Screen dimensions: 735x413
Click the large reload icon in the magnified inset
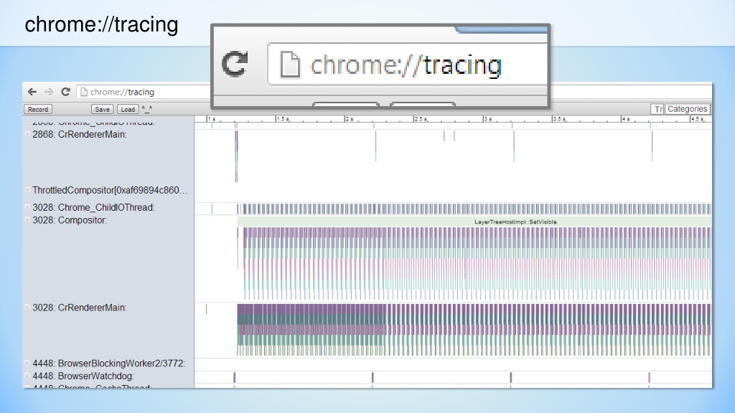coord(235,64)
